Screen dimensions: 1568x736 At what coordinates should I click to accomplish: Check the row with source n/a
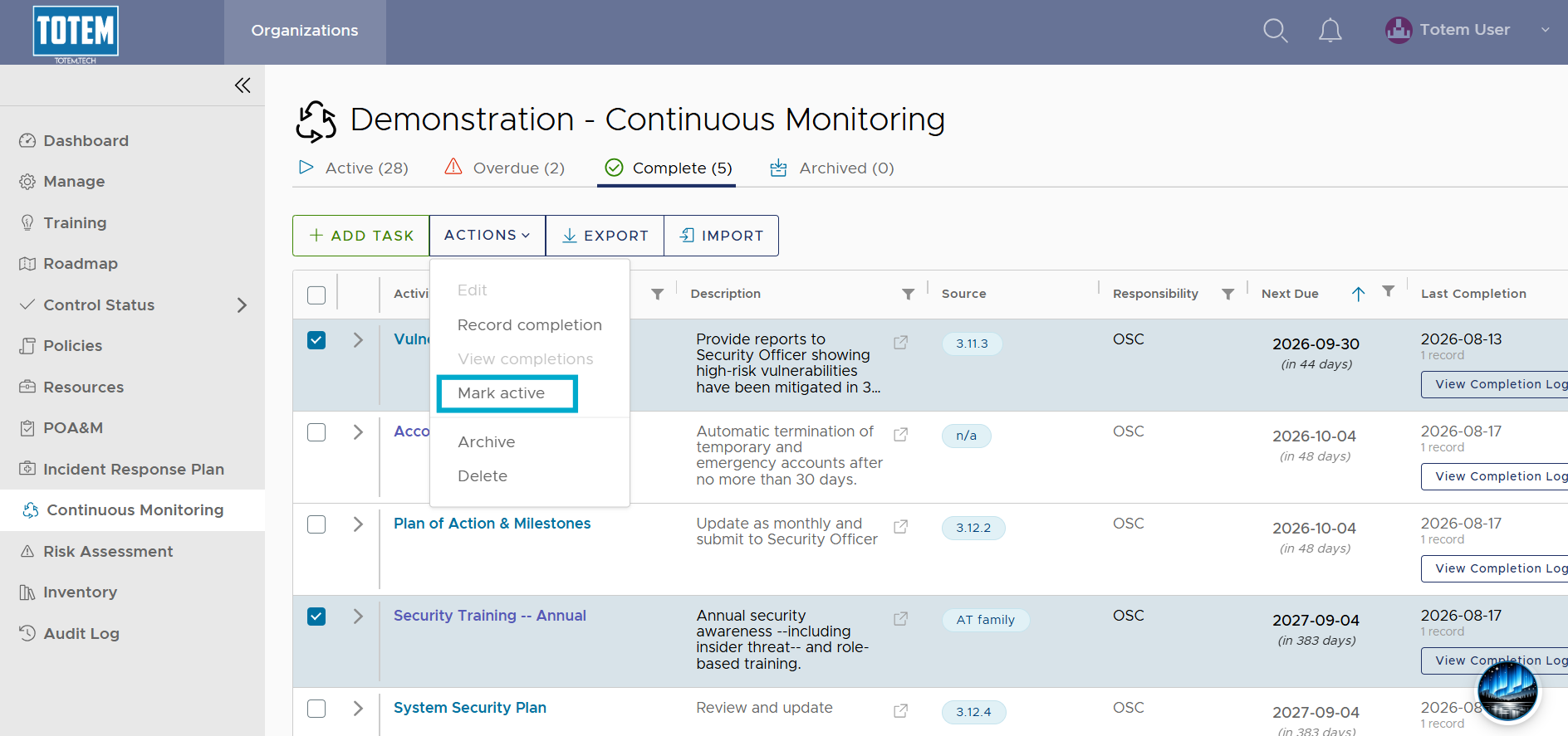pyautogui.click(x=316, y=432)
